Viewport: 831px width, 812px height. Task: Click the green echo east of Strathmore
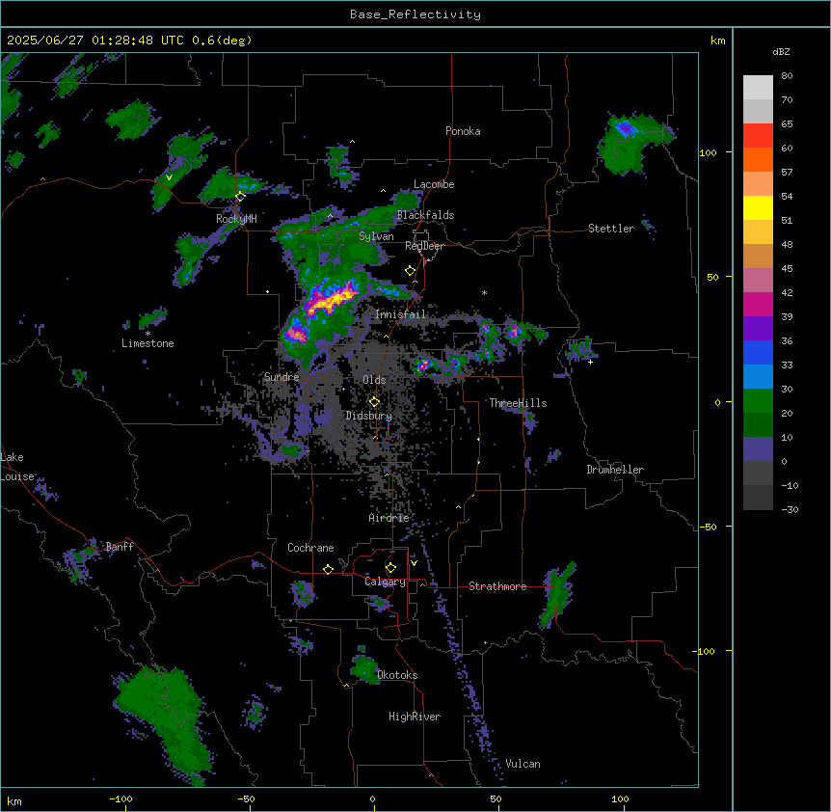[x=556, y=596]
